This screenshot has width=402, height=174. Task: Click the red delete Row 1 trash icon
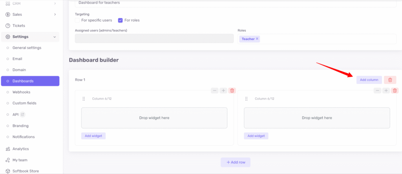390,80
